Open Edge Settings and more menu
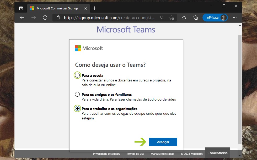Image resolution: width=257 pixels, height=160 pixels. (x=235, y=18)
